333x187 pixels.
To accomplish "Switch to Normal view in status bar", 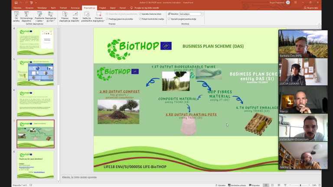I will click(x=266, y=185).
